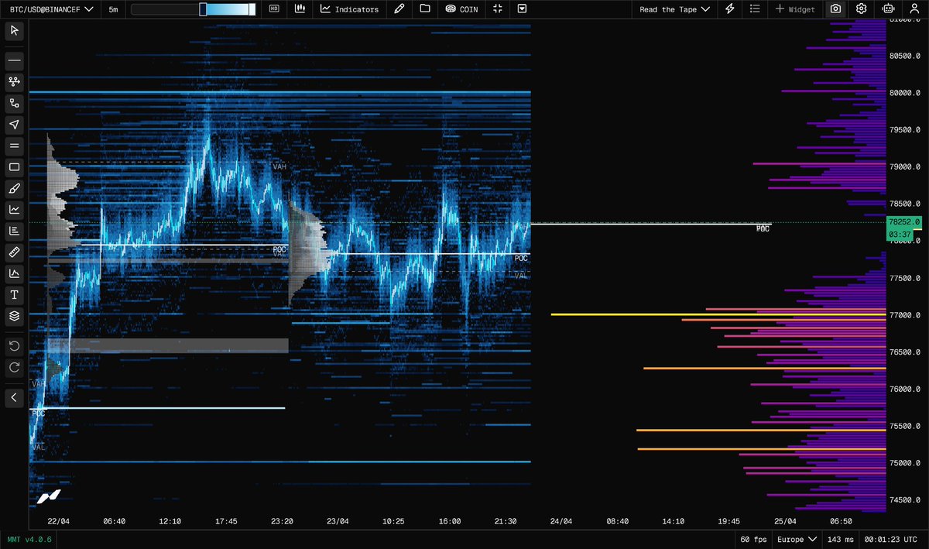Select the line chart tool in sidebar
This screenshot has width=929, height=549.
click(x=15, y=210)
